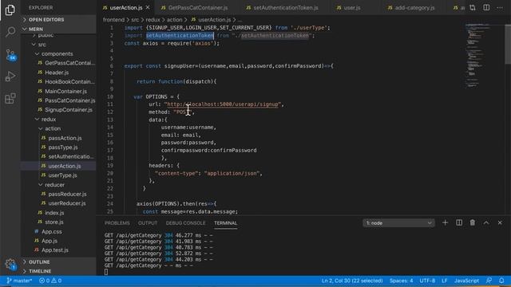This screenshot has width=511, height=287.
Task: Change JavaScript language mode in status bar
Action: click(466, 281)
